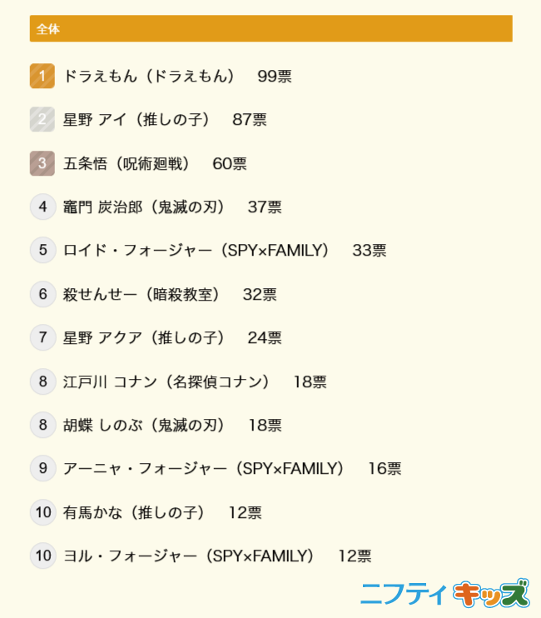Click the silver rank 2 badge

(42, 119)
